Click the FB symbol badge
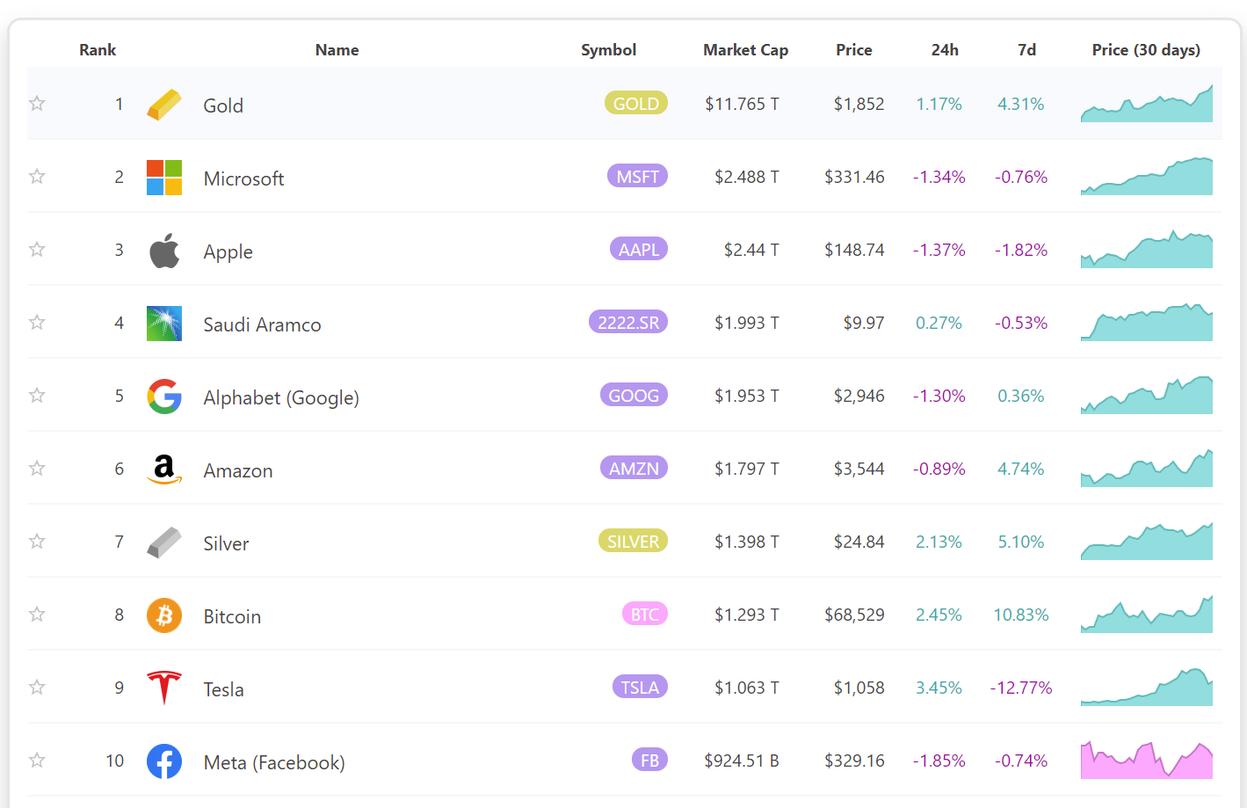Screen dimensions: 1247x808 [x=650, y=761]
